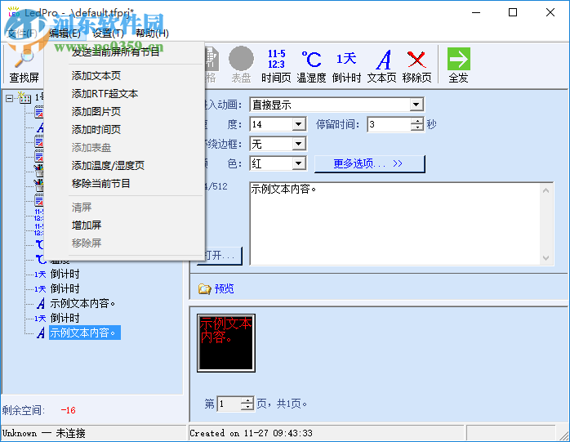Select the unhighlighted 示例文本内容 tree item
The height and width of the screenshot is (442, 570).
click(x=82, y=303)
